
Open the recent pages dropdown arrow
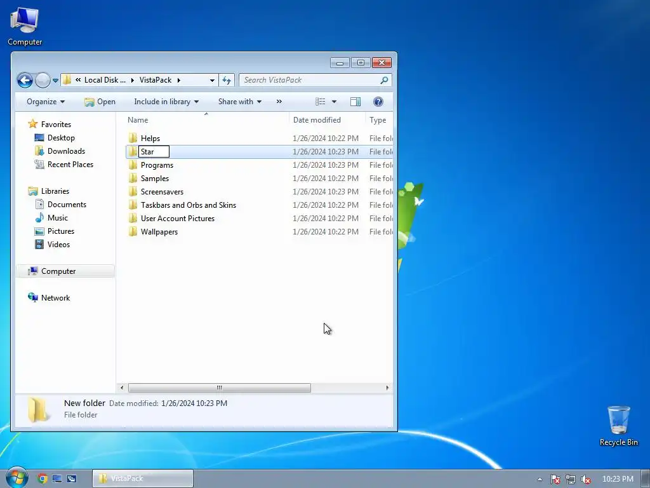pos(56,81)
